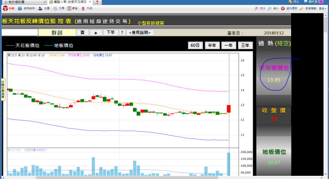
Task: Click the 打開左側清單 side panel tab
Action: point(3,89)
